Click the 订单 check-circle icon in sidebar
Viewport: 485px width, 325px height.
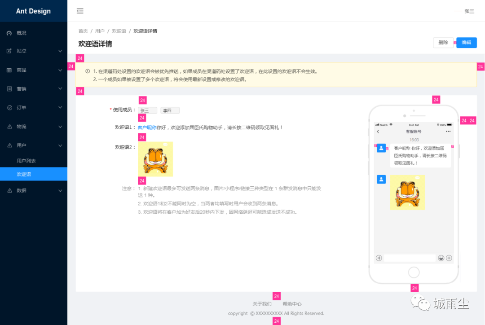(x=9, y=108)
